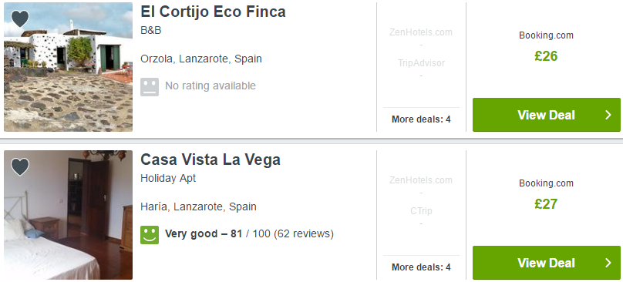
Task: Click arrow on Casa Vista View Deal button
Action: (x=608, y=263)
